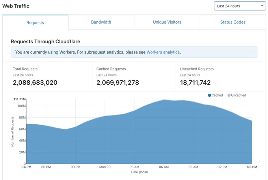Click the Time (local) axis title
This screenshot has width=268, height=180.
pyautogui.click(x=139, y=172)
